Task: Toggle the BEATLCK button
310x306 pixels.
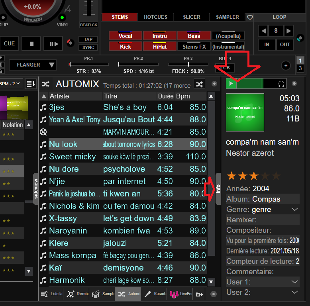Action: point(89,25)
